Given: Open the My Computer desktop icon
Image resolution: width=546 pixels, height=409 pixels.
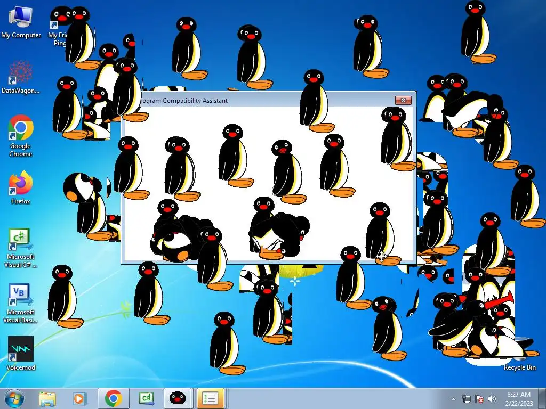Looking at the screenshot, I should 21,21.
